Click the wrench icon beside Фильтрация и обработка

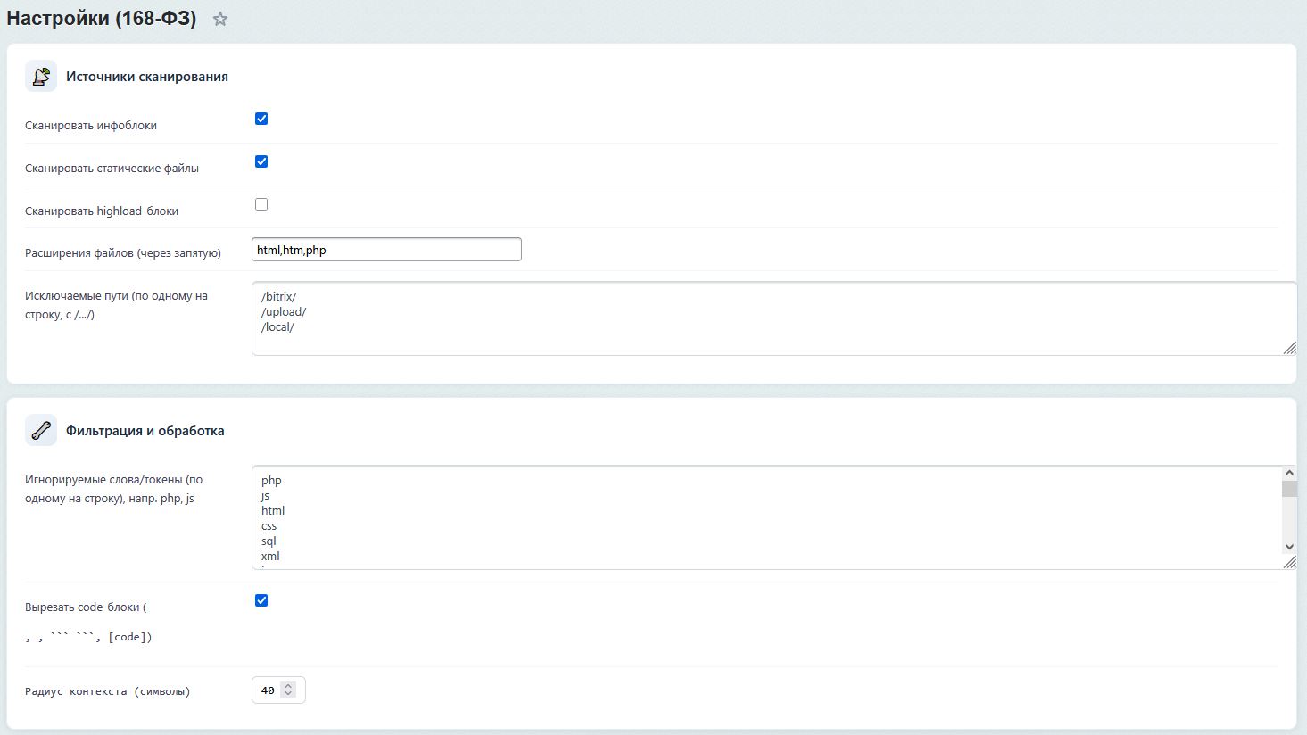point(41,430)
